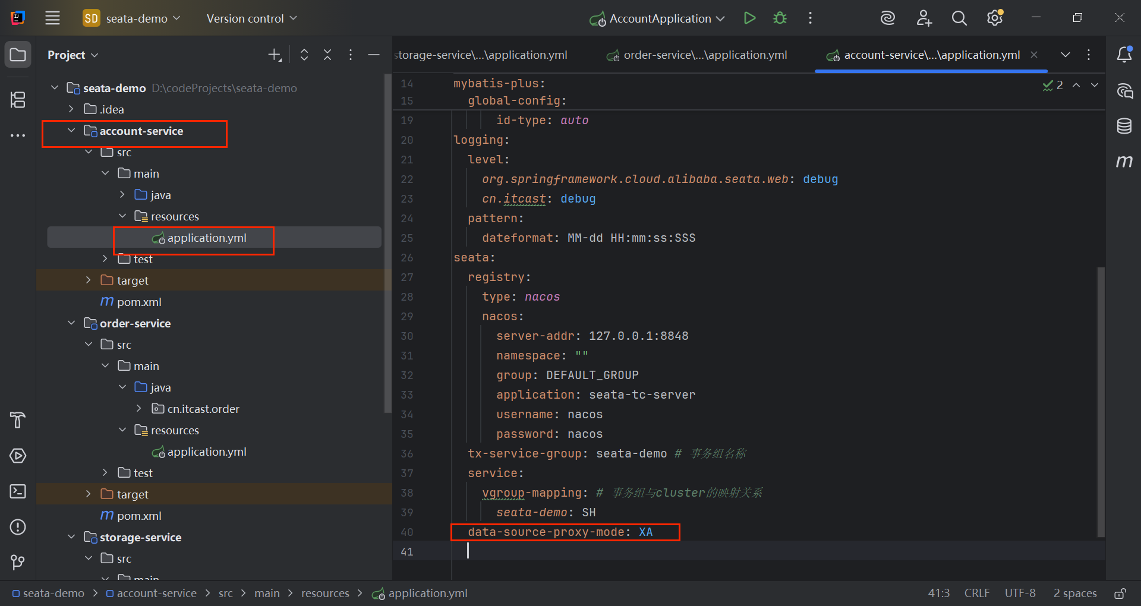This screenshot has height=606, width=1141.
Task: Open AccountApplication run configuration dropdown
Action: click(657, 18)
